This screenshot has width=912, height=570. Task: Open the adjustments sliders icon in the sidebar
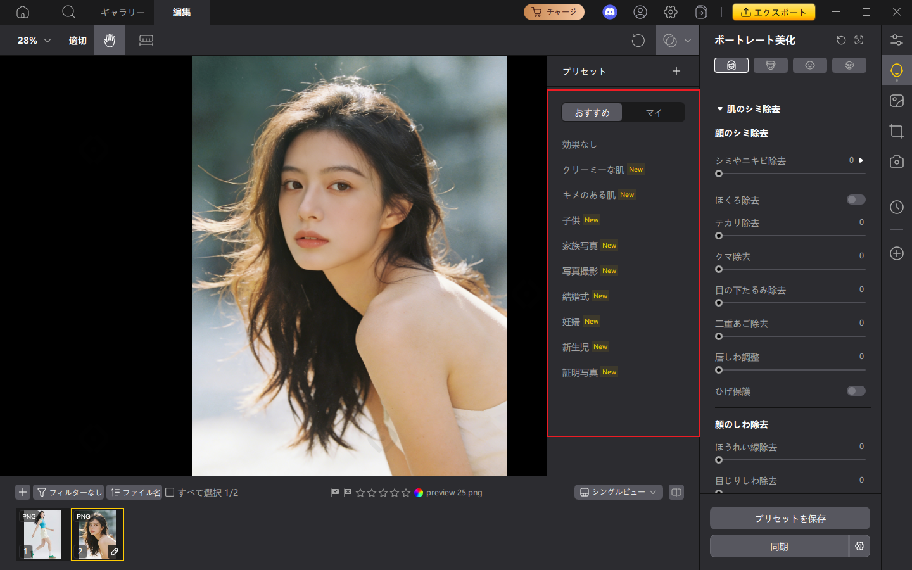pyautogui.click(x=896, y=39)
